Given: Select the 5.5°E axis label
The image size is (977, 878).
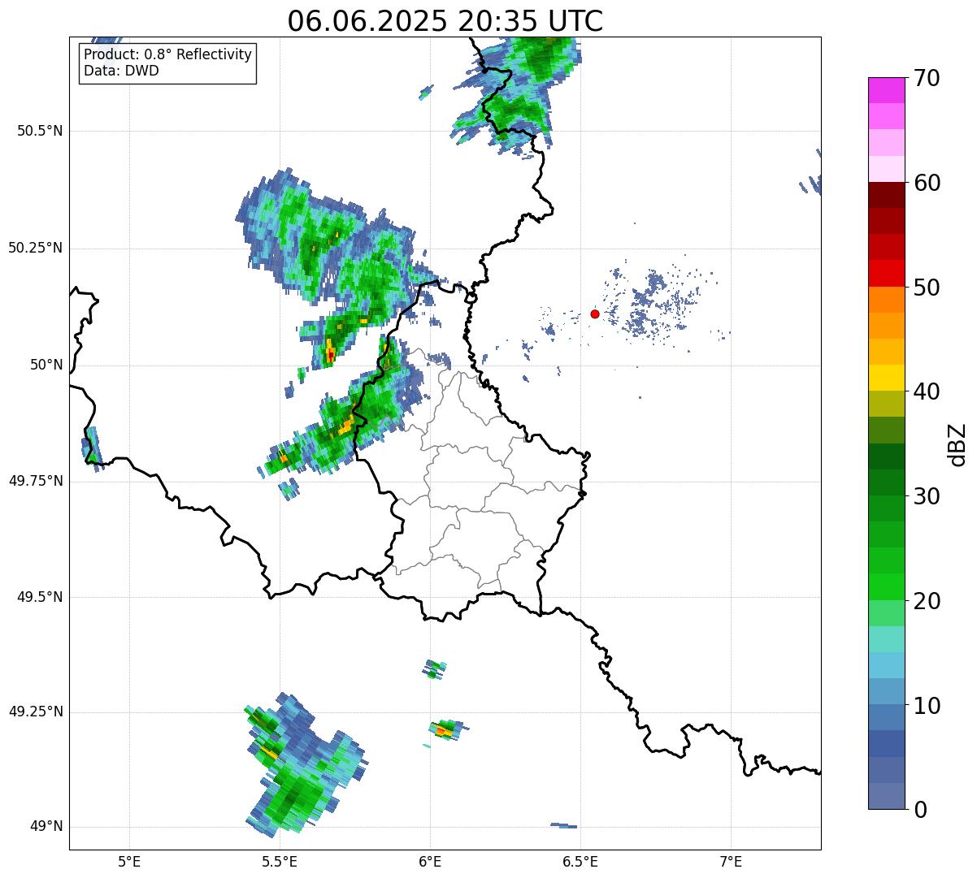Looking at the screenshot, I should point(280,861).
